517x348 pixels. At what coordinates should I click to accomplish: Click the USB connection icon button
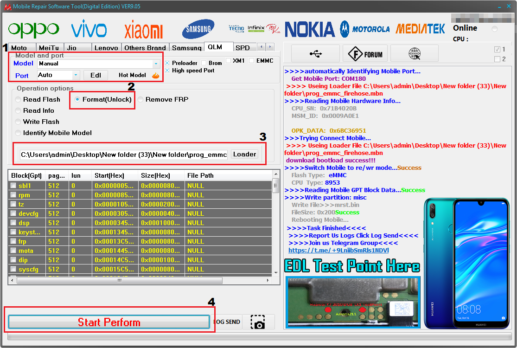pos(316,53)
